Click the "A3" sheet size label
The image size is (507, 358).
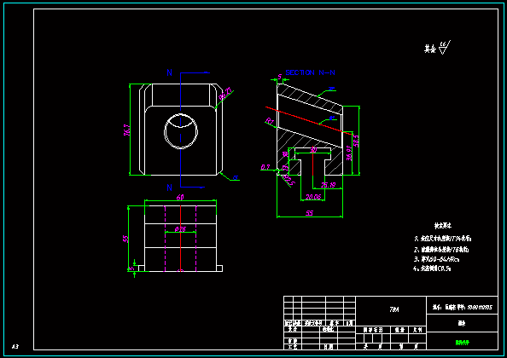point(15,346)
